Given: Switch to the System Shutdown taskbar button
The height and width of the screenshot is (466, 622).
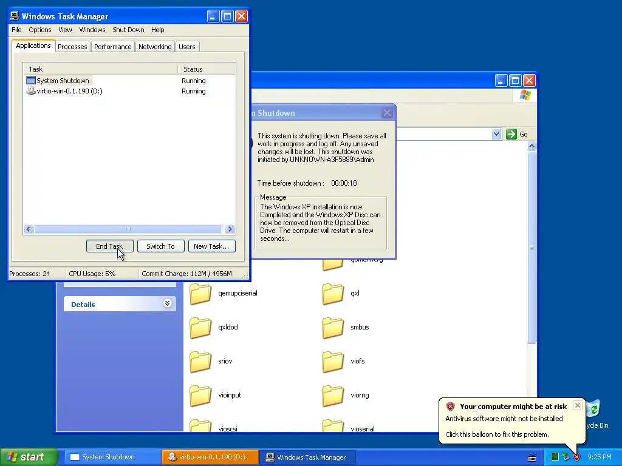Looking at the screenshot, I should [x=112, y=457].
